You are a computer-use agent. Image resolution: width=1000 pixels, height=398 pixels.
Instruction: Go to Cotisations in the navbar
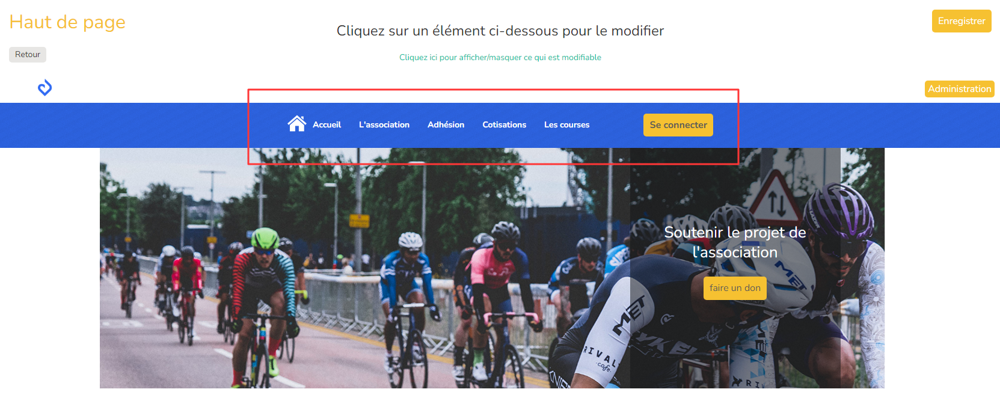[x=504, y=125]
